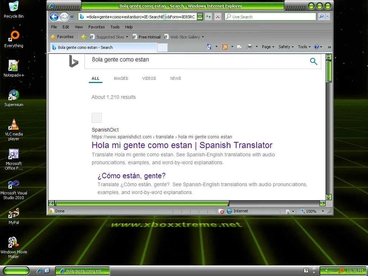Open Free Hotmail favorites link
The width and height of the screenshot is (368, 276).
click(x=147, y=37)
